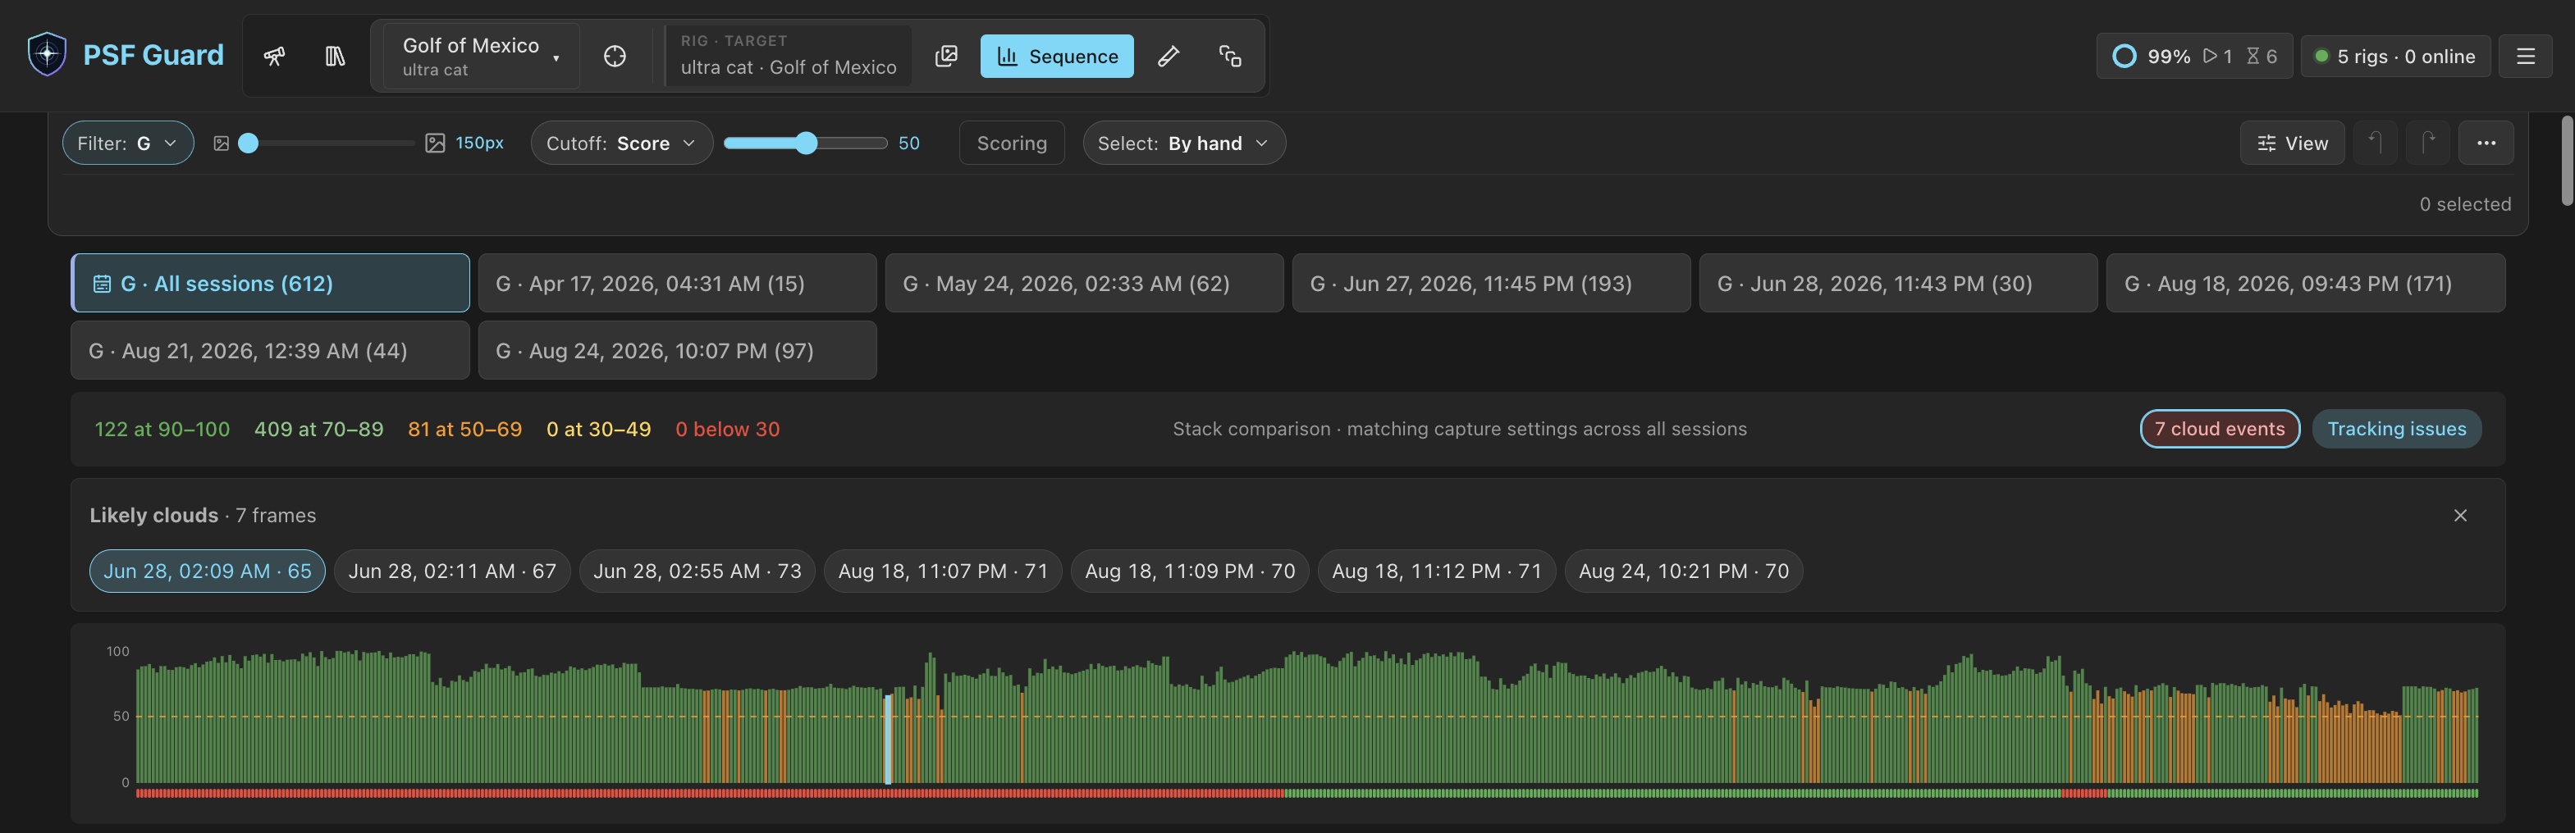Open the Select: By hand dropdown
Viewport: 2575px width, 833px height.
click(x=1183, y=143)
